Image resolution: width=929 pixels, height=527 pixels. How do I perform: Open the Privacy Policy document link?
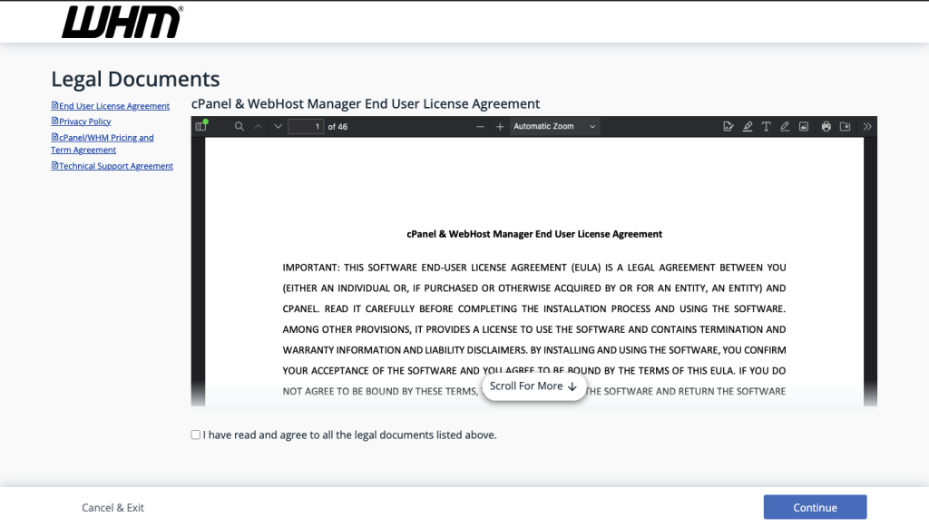[x=84, y=122]
